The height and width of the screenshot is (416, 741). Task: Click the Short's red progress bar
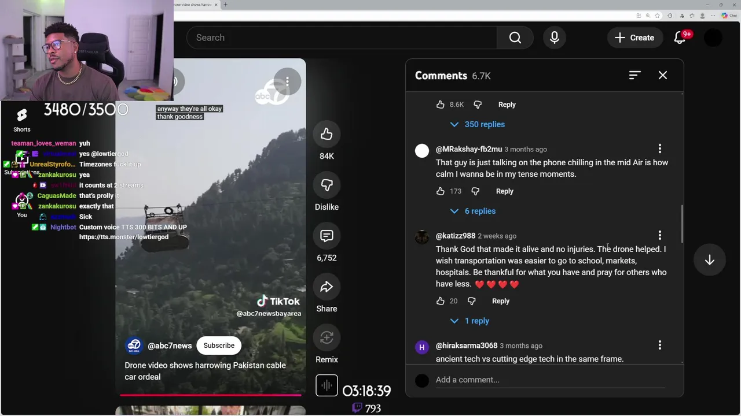point(211,395)
